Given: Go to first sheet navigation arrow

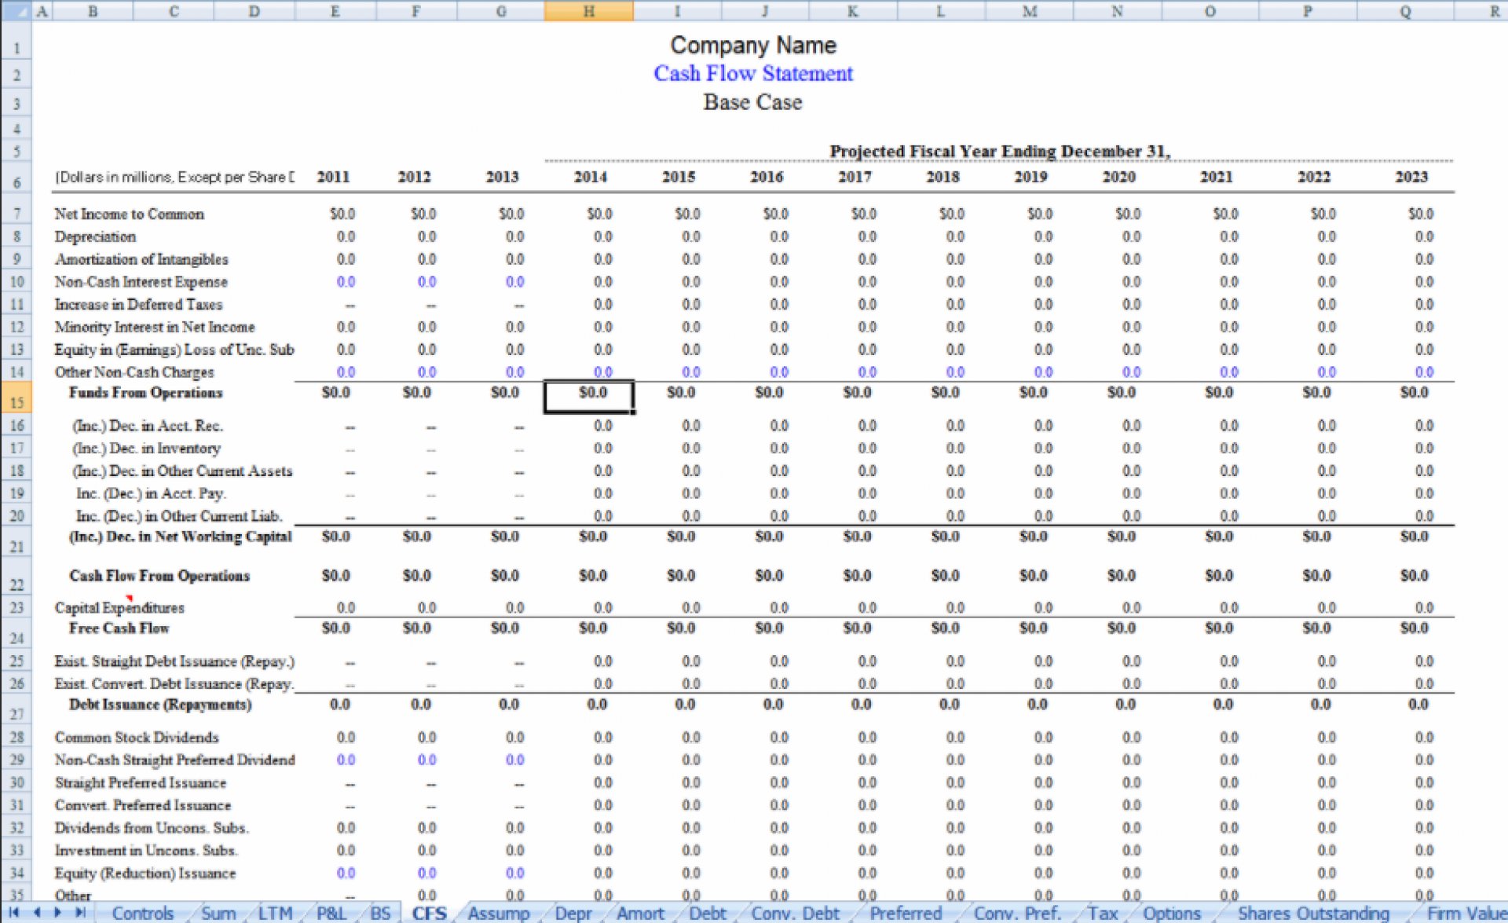Looking at the screenshot, I should tap(14, 913).
